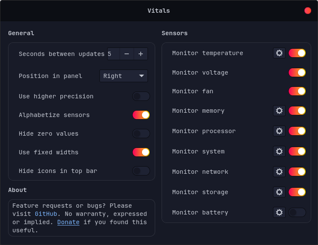Open battery monitor settings gear

click(279, 212)
